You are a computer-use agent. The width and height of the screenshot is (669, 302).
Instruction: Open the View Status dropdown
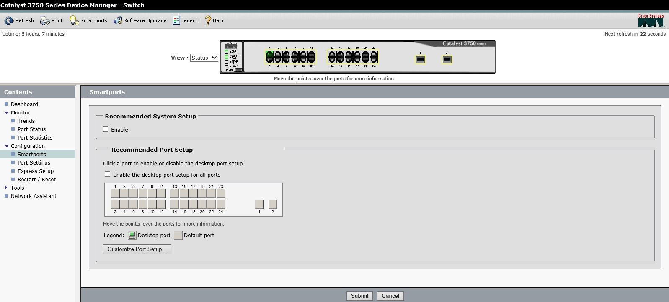coord(204,58)
